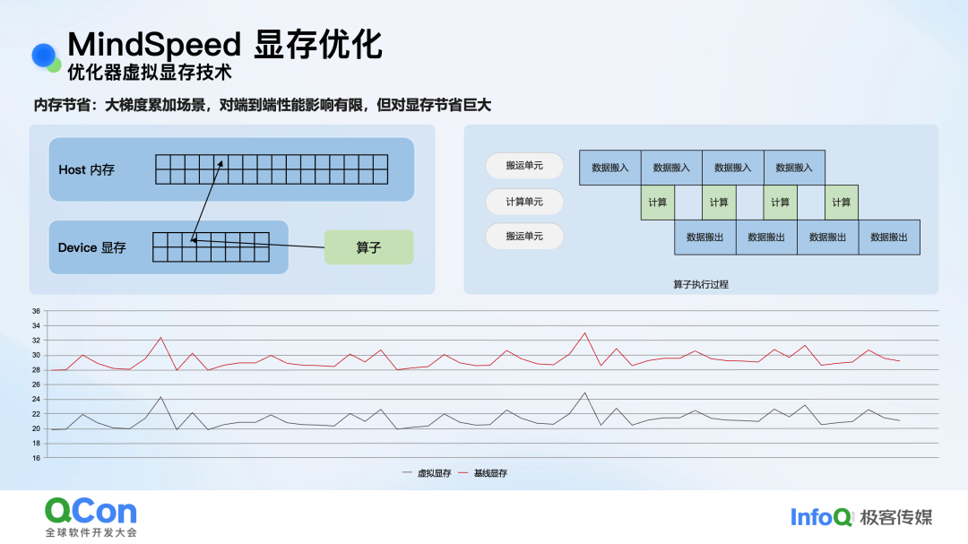Click the blue and green circle bullet icon
Screen dimensions: 968x544
(x=46, y=56)
